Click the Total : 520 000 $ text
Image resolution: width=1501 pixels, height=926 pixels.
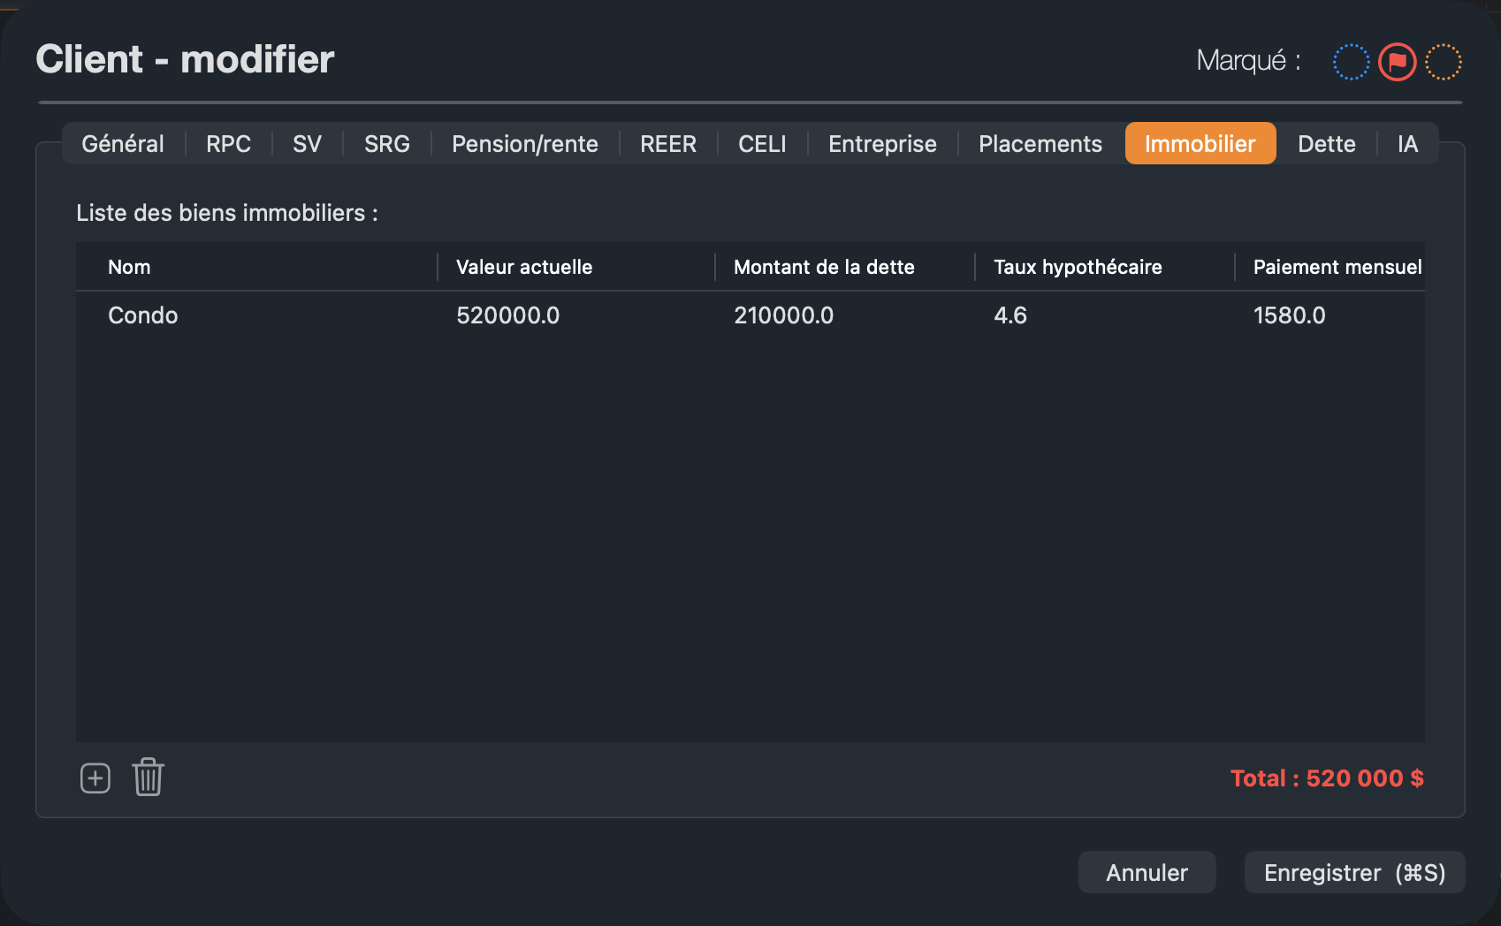pyautogui.click(x=1327, y=778)
